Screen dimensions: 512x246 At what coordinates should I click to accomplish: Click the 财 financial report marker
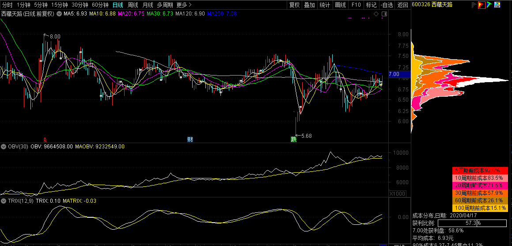(190, 139)
